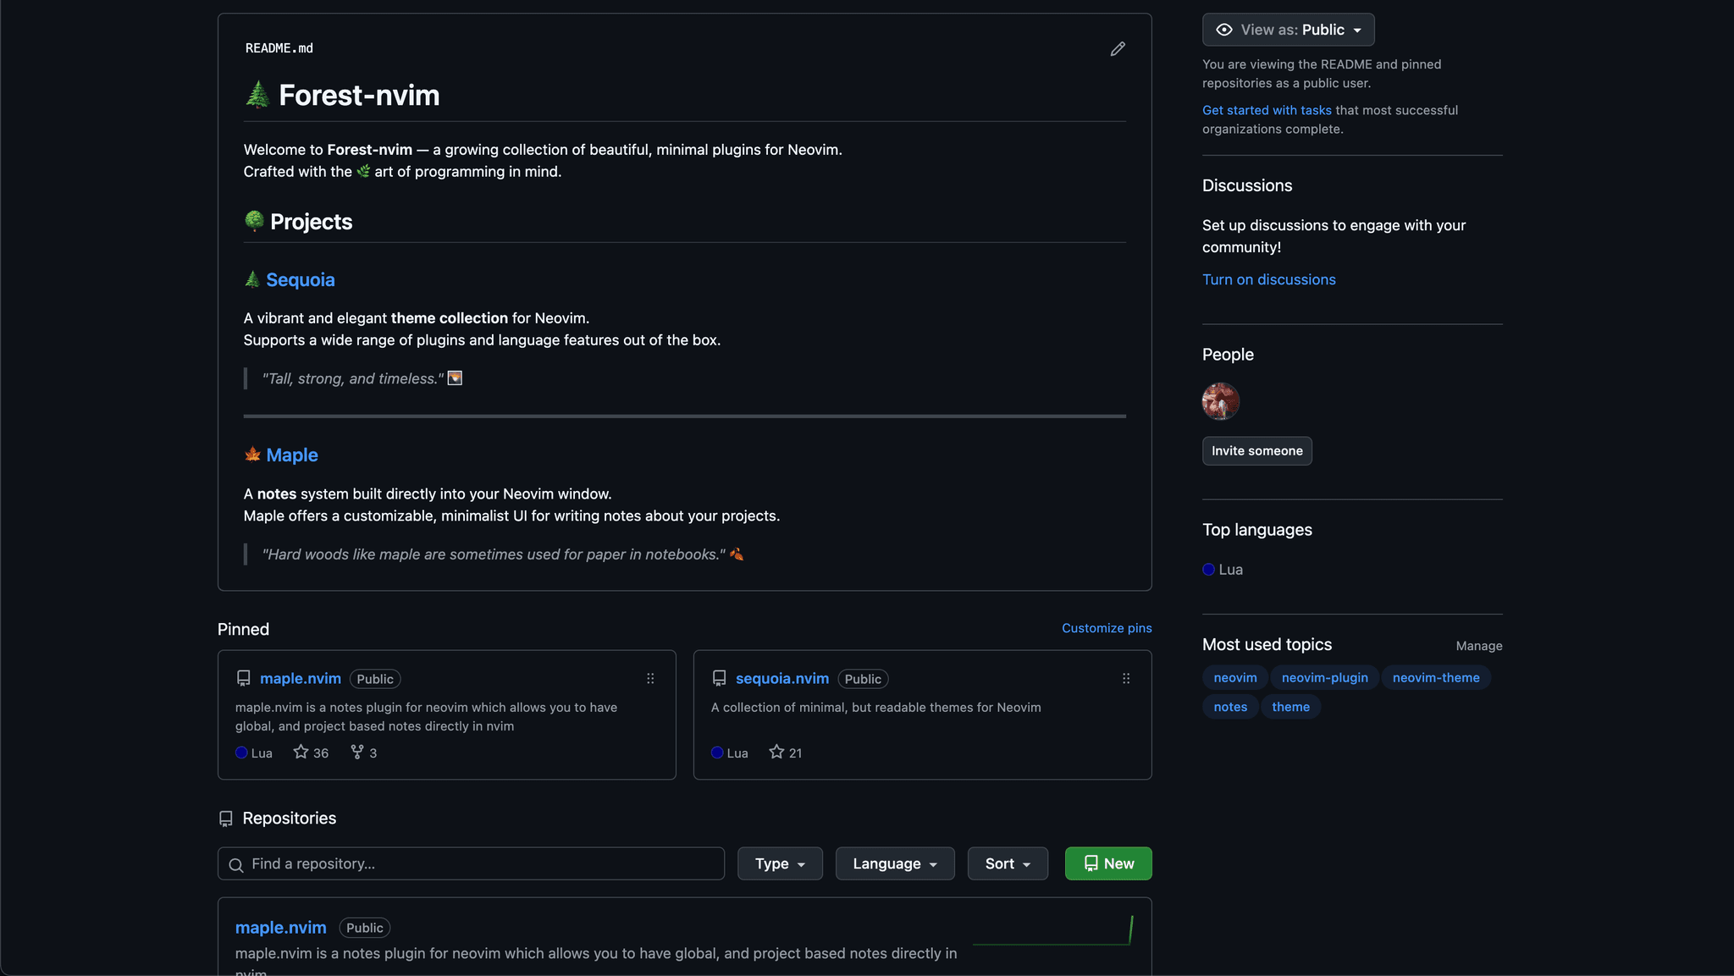Expand the Language filter dropdown
This screenshot has height=976, width=1734.
pyautogui.click(x=895, y=863)
